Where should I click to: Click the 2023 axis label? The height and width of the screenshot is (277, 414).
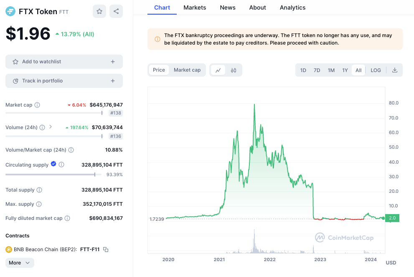pyautogui.click(x=320, y=260)
